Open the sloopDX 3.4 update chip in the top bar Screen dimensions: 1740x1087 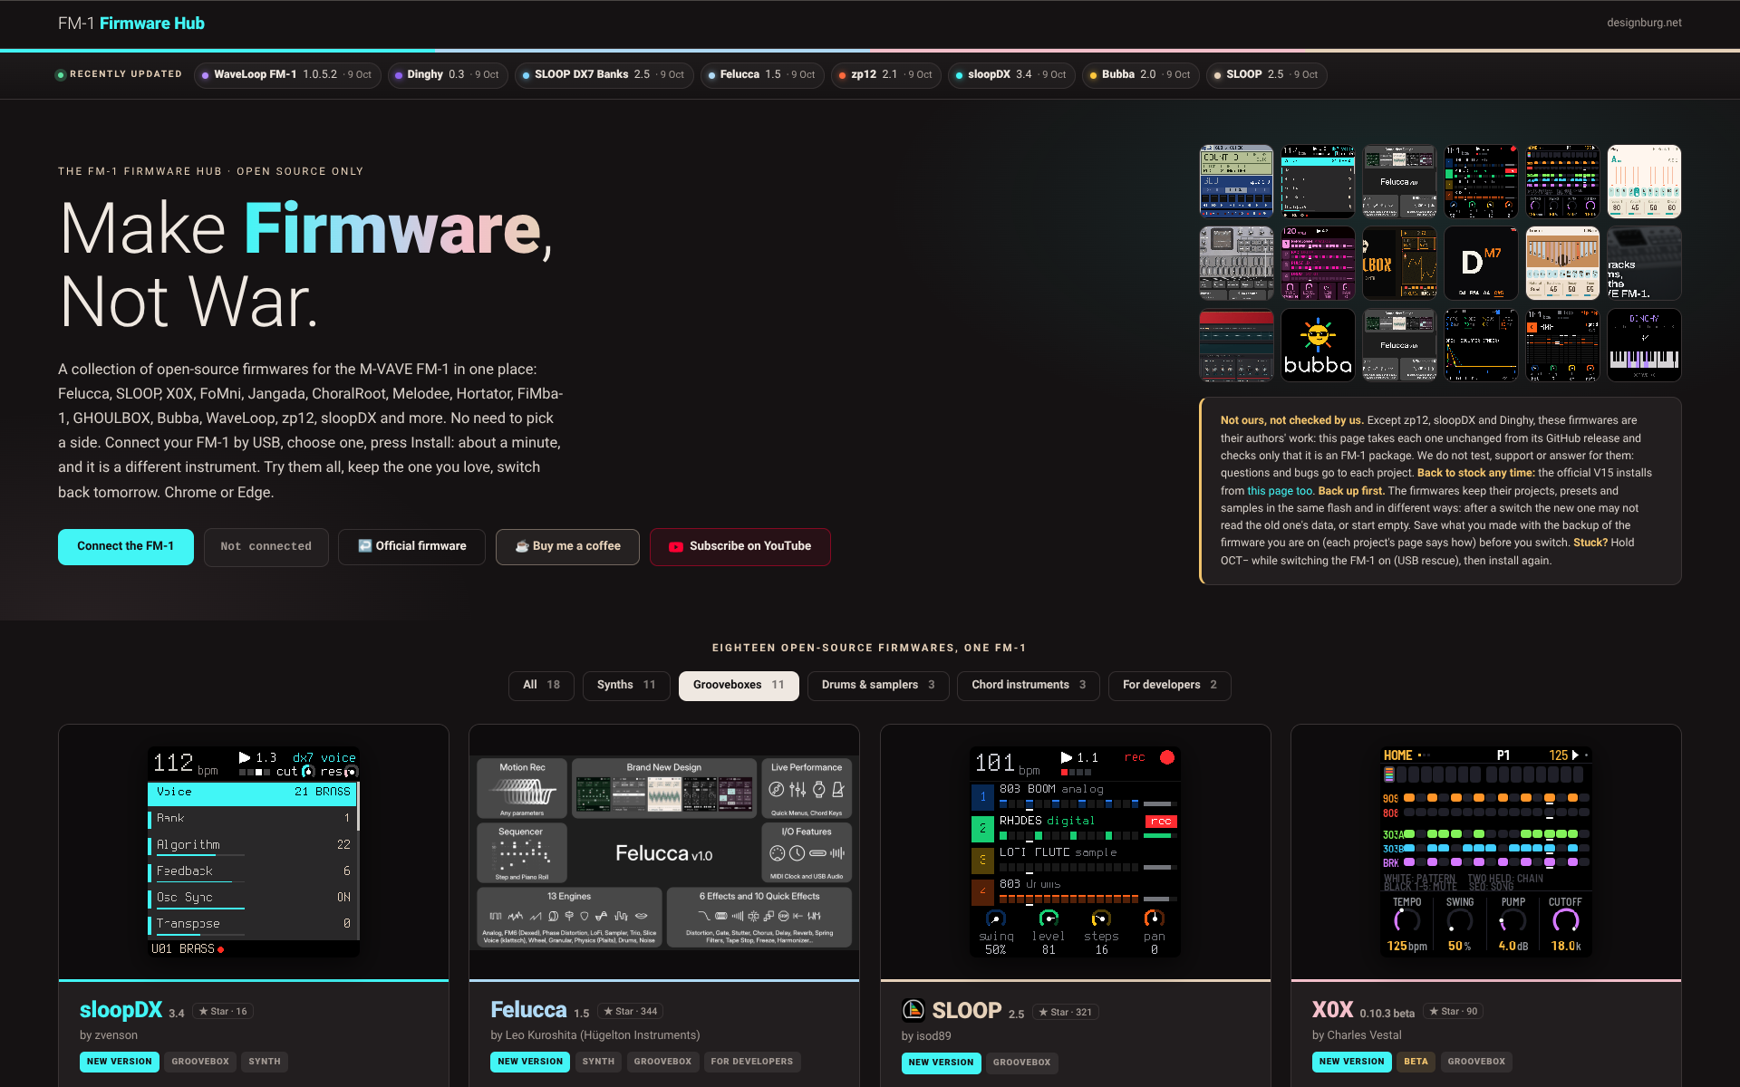[1011, 75]
